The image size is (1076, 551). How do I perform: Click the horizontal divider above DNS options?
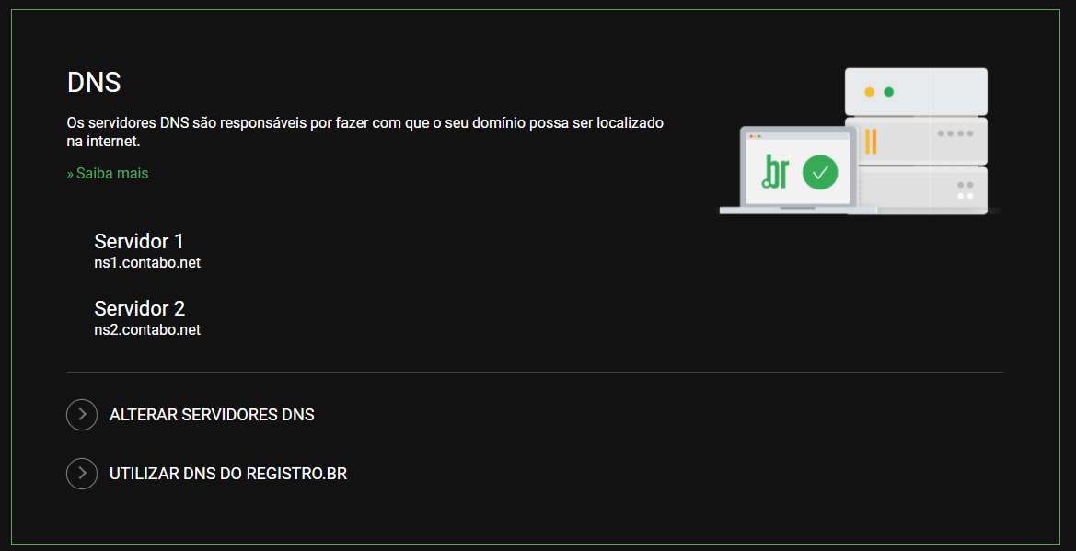coord(536,372)
